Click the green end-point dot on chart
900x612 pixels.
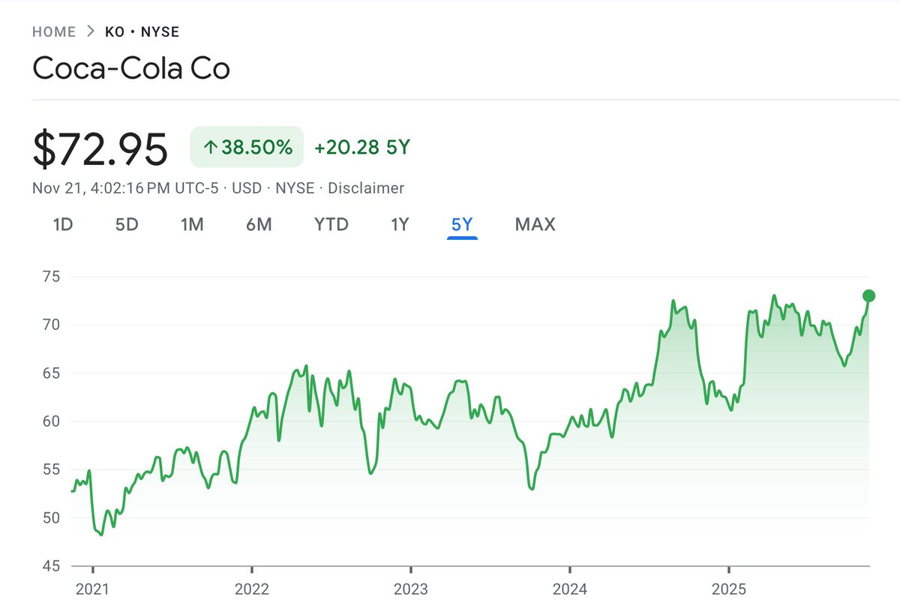coord(868,295)
